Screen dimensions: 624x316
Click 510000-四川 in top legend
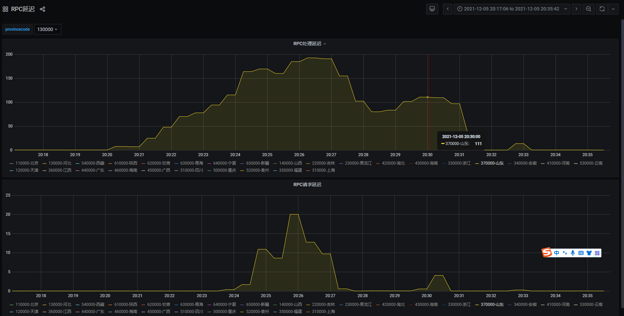192,170
